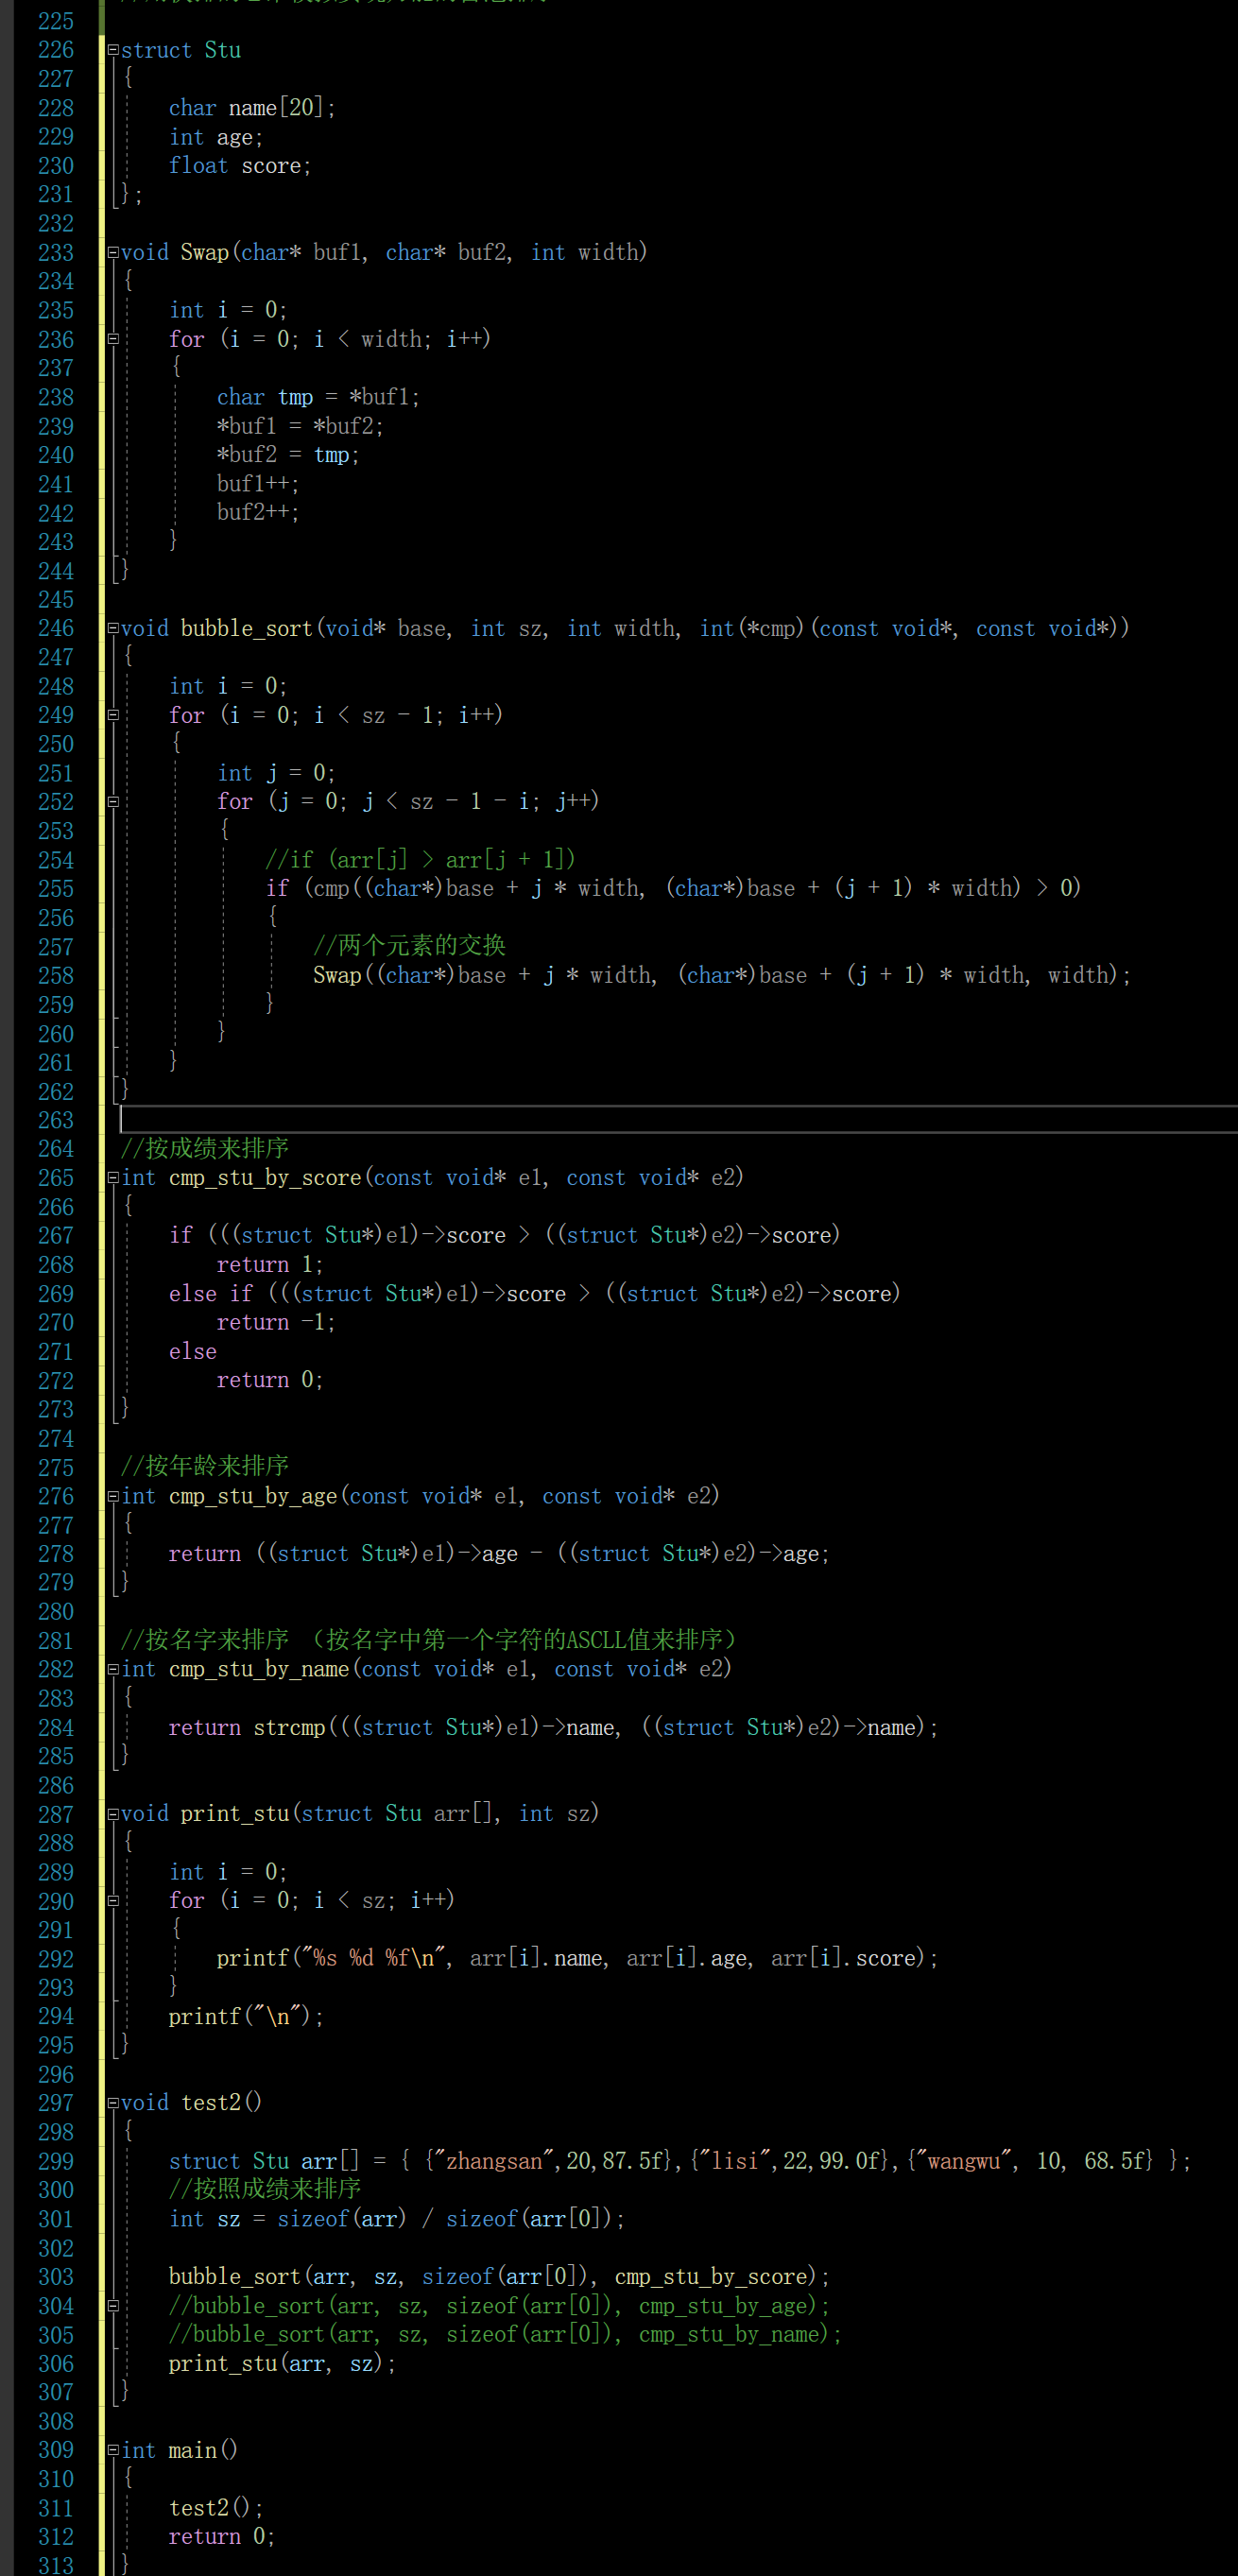Click the '//按年龄来排序' comment
Screen dimensions: 1238x2576
tap(204, 1466)
